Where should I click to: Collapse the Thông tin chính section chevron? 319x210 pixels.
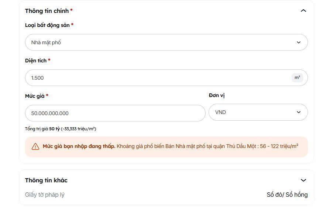(x=303, y=11)
